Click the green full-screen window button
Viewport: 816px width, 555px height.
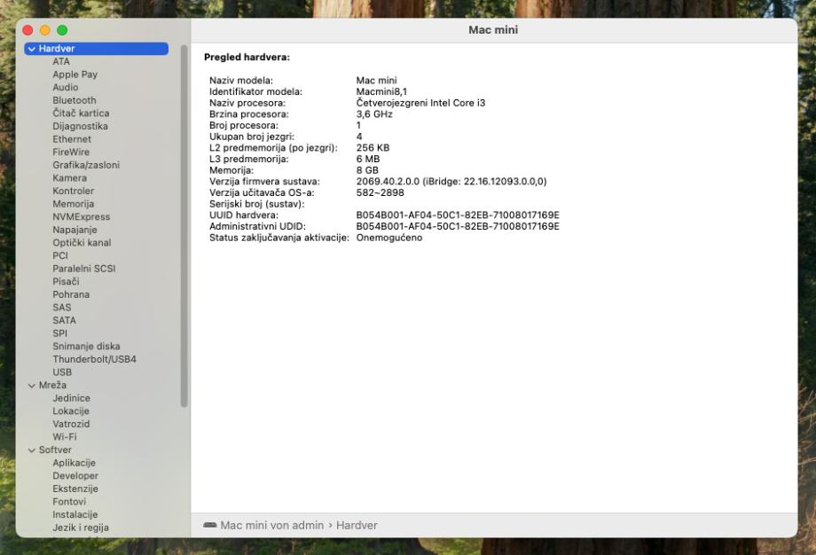[x=62, y=30]
